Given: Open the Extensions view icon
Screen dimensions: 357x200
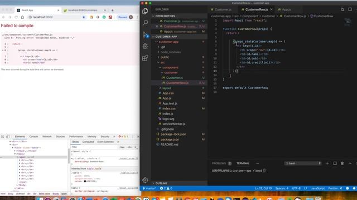Looking at the screenshot, I should point(145,58).
